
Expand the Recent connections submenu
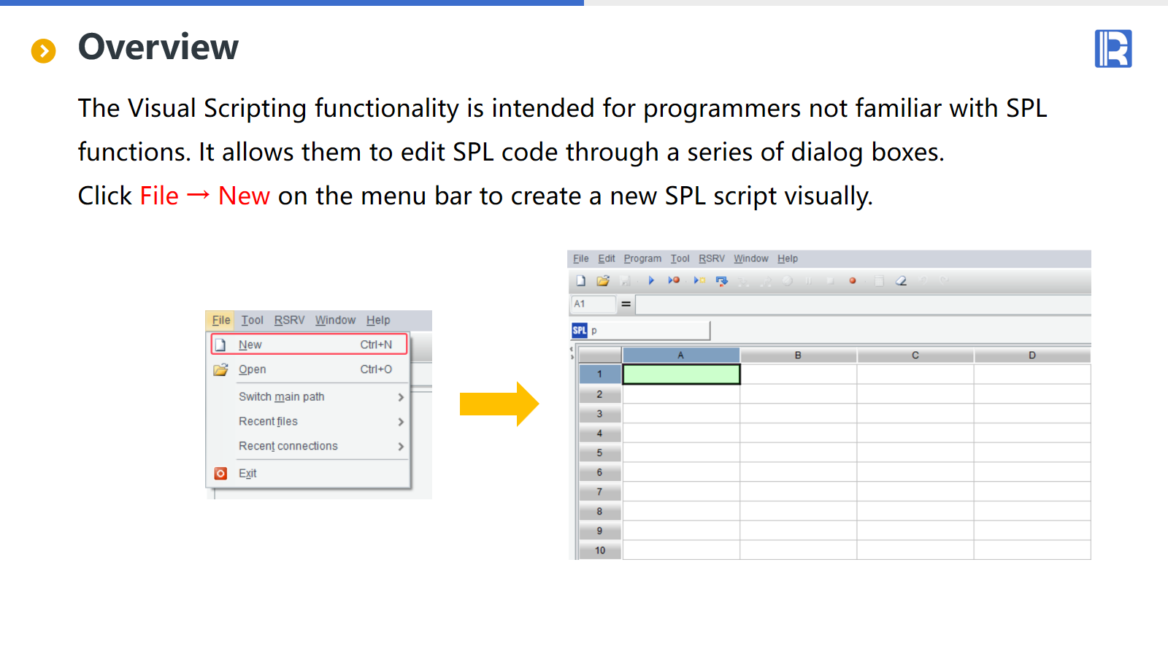(400, 447)
